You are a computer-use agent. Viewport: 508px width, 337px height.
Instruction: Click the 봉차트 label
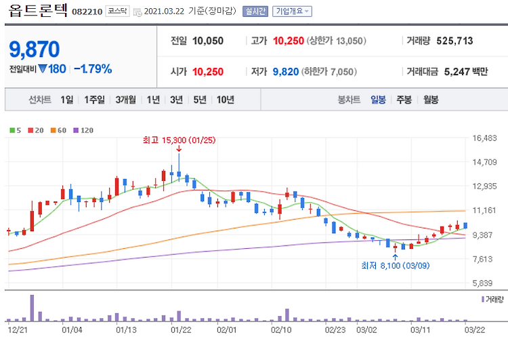(x=349, y=100)
